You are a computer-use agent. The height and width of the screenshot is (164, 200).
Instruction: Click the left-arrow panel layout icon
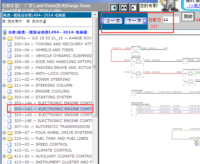[x=133, y=8]
